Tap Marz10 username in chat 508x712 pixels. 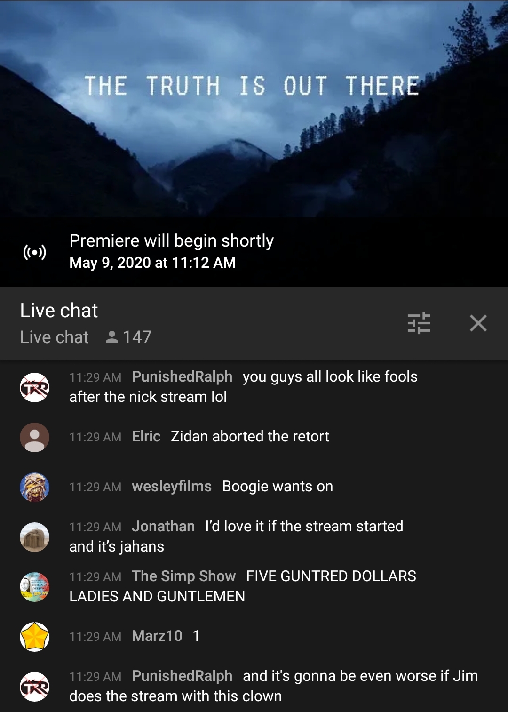pyautogui.click(x=157, y=636)
